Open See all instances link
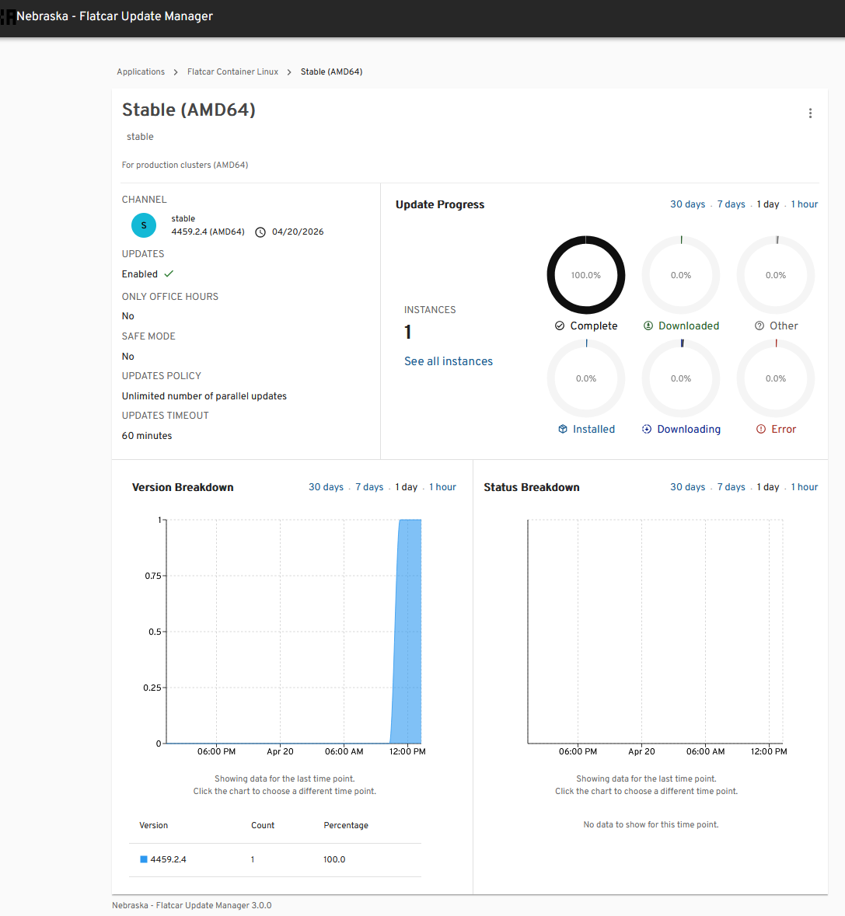This screenshot has height=916, width=845. point(448,361)
